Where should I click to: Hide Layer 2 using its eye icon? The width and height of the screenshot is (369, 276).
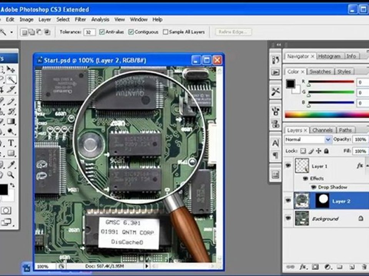288,200
